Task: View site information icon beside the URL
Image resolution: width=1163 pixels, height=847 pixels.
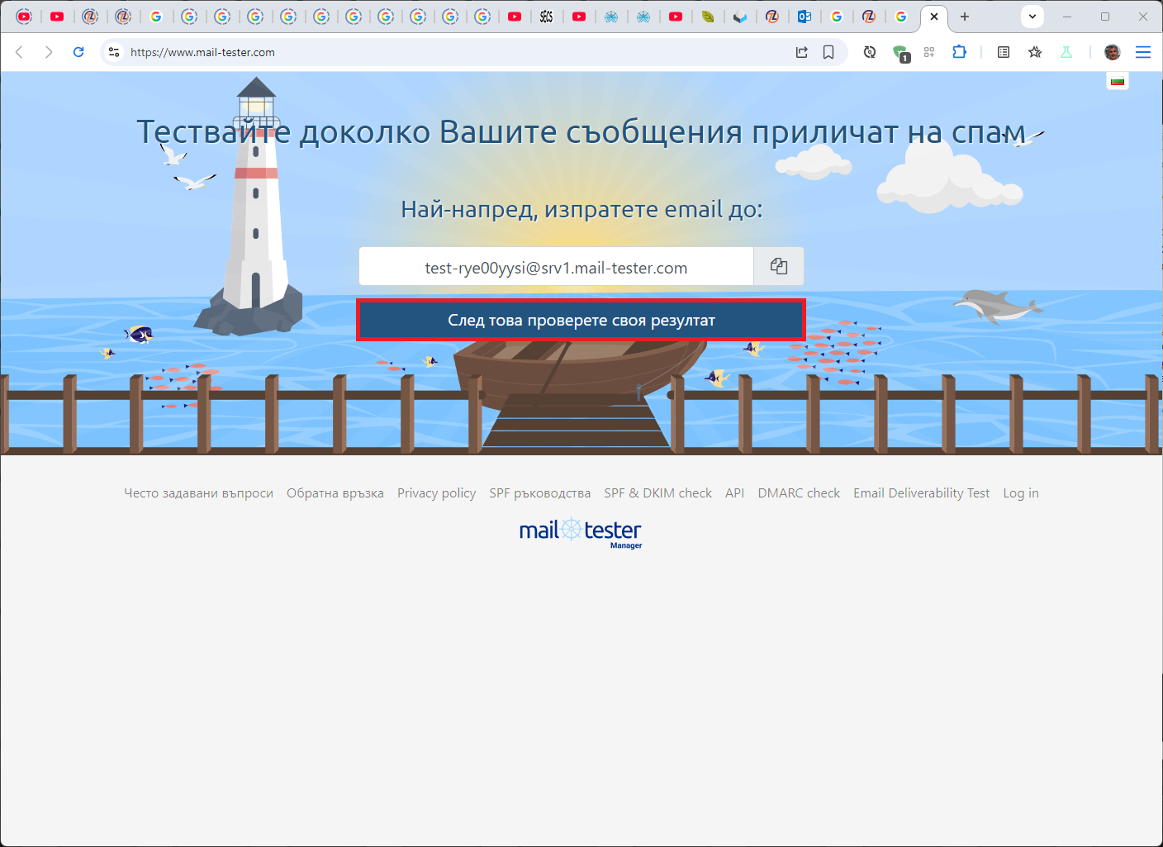Action: (x=114, y=52)
